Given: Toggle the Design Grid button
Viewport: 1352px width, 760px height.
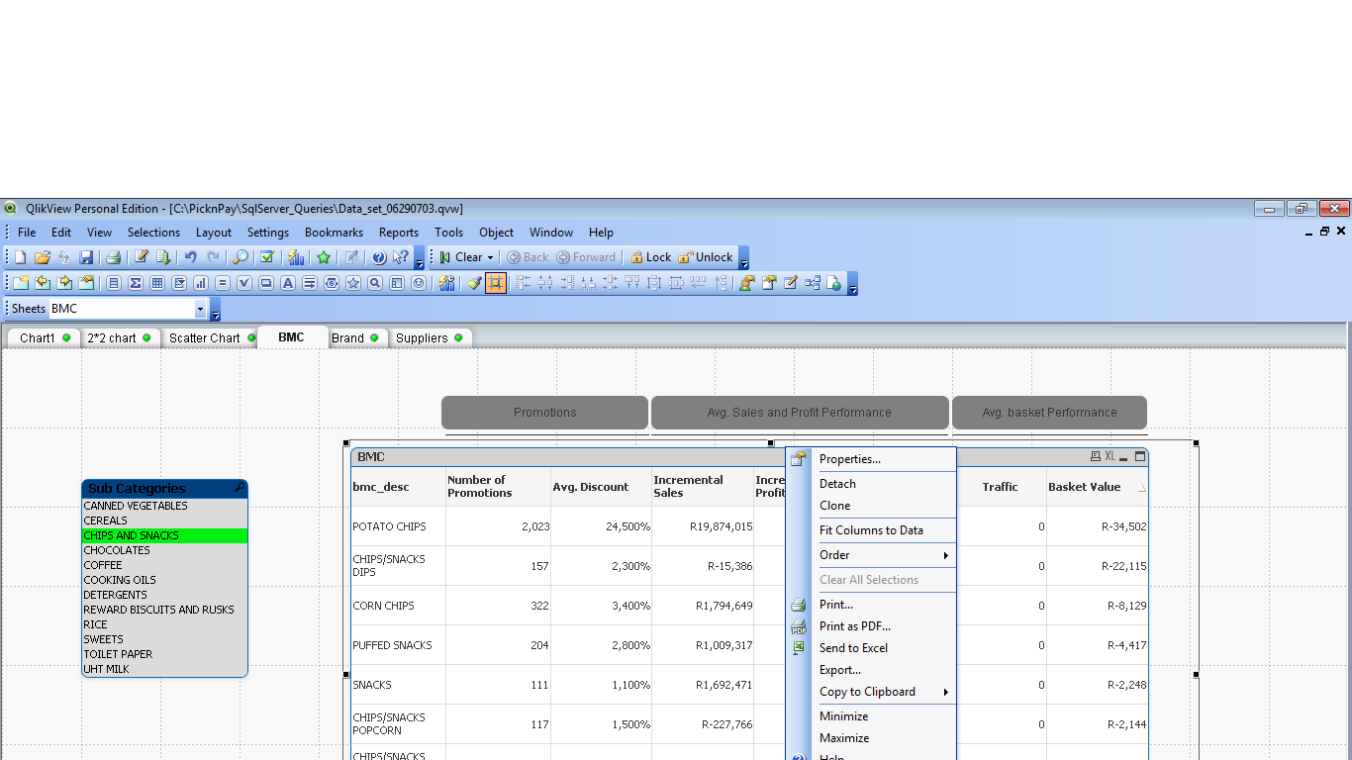Looking at the screenshot, I should tap(496, 283).
